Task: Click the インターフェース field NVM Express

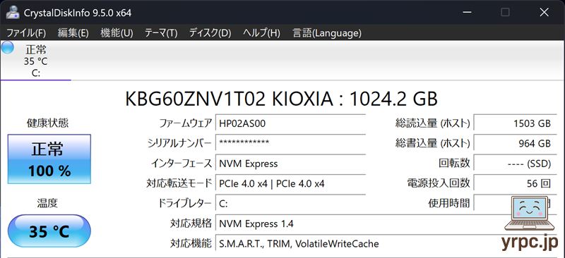Action: coord(290,164)
